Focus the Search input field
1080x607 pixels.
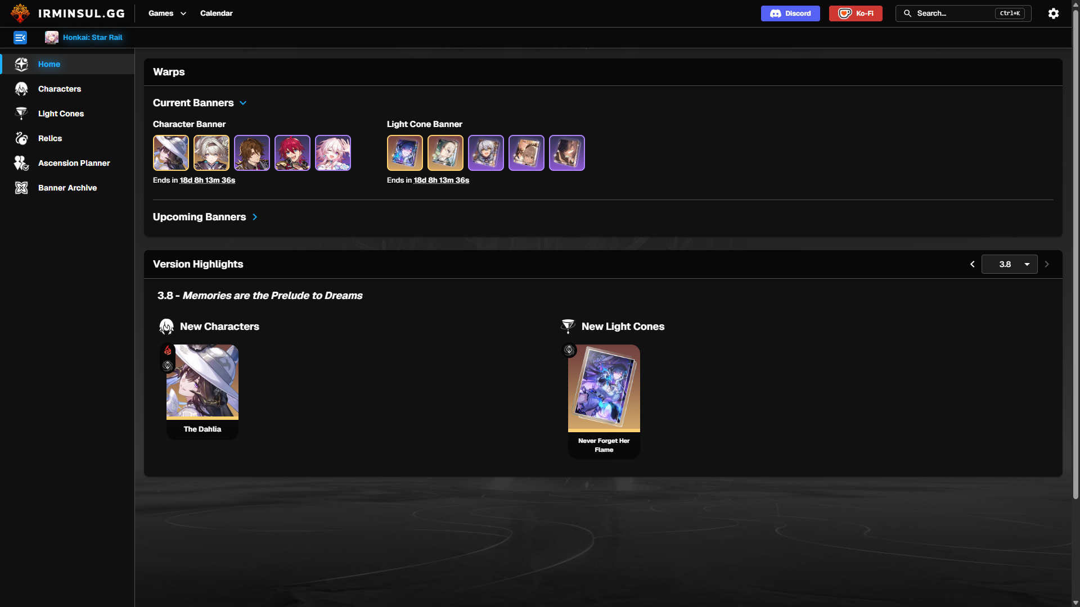click(963, 13)
